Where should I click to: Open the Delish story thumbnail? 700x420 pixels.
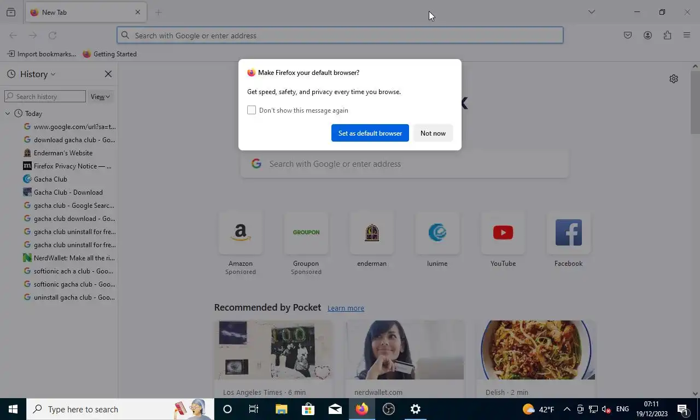pyautogui.click(x=536, y=350)
